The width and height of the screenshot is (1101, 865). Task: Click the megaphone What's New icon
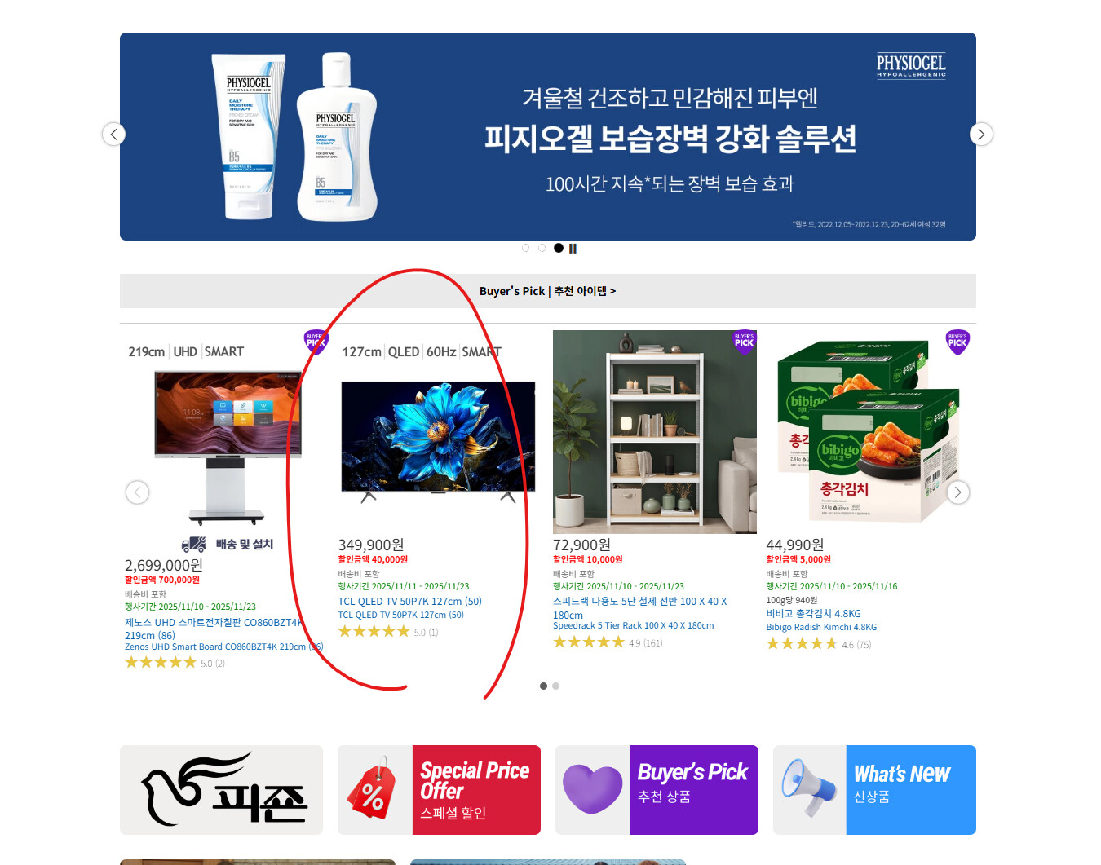809,788
